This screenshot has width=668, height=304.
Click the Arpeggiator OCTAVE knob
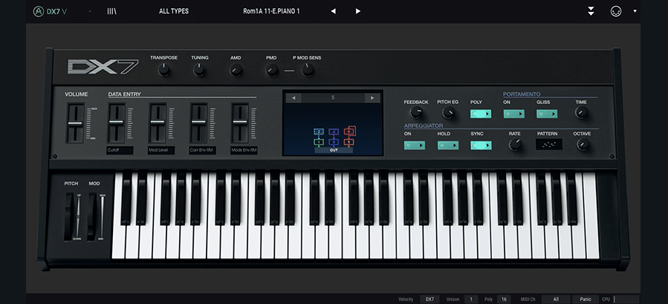[583, 144]
